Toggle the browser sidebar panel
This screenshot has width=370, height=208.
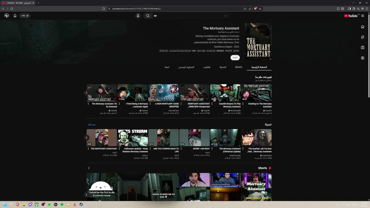point(349,9)
